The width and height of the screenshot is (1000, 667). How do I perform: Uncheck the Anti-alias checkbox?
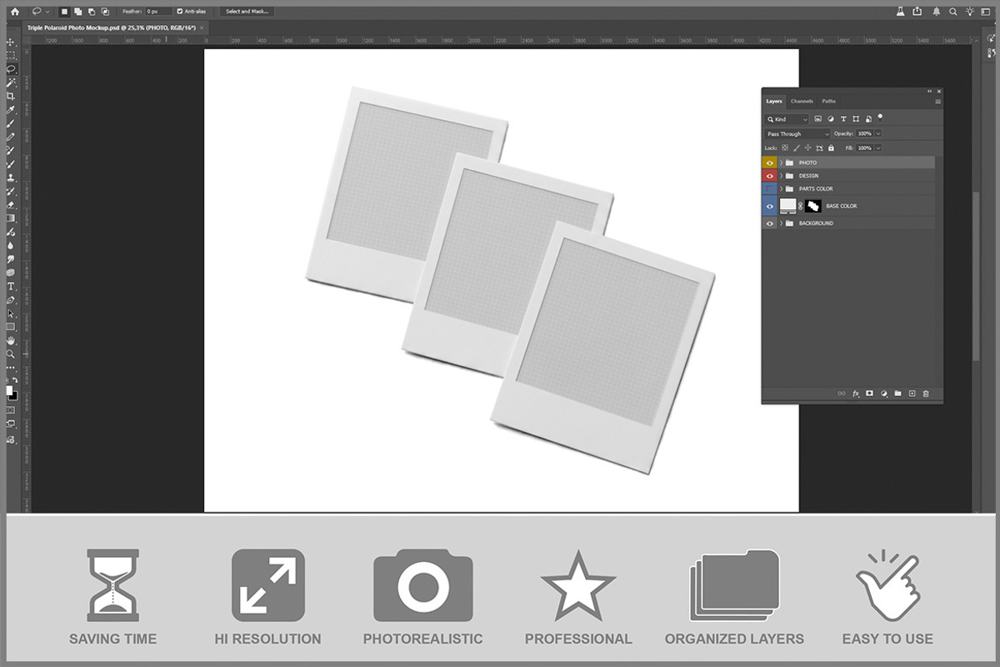point(180,12)
